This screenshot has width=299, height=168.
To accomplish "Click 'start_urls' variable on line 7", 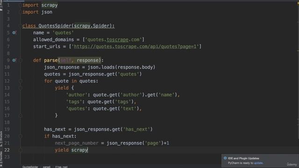I will pyautogui.click(x=47, y=47).
